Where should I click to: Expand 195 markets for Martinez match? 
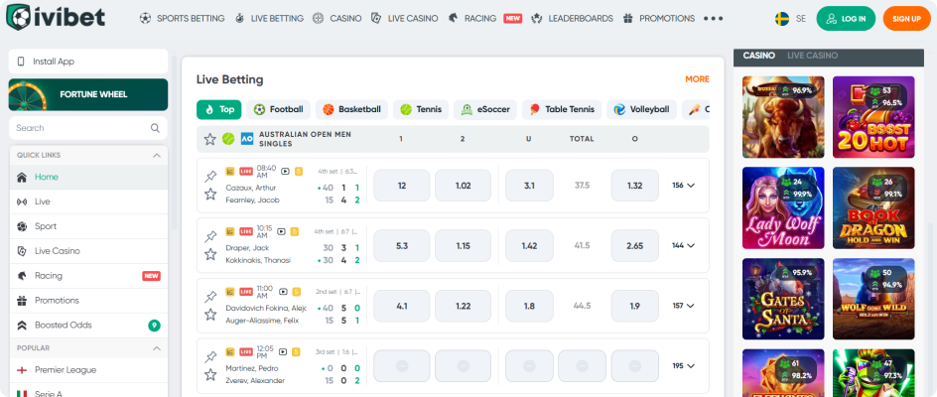[x=683, y=366]
